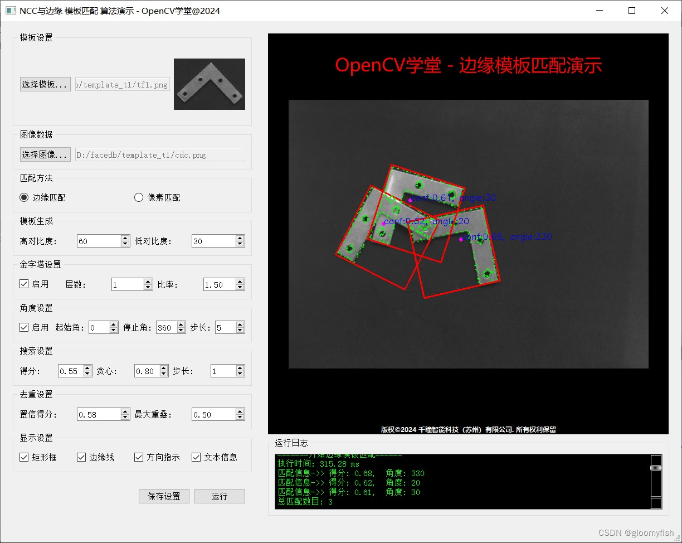Switch to 像素匹配 matching method
The height and width of the screenshot is (543, 682).
(x=138, y=197)
